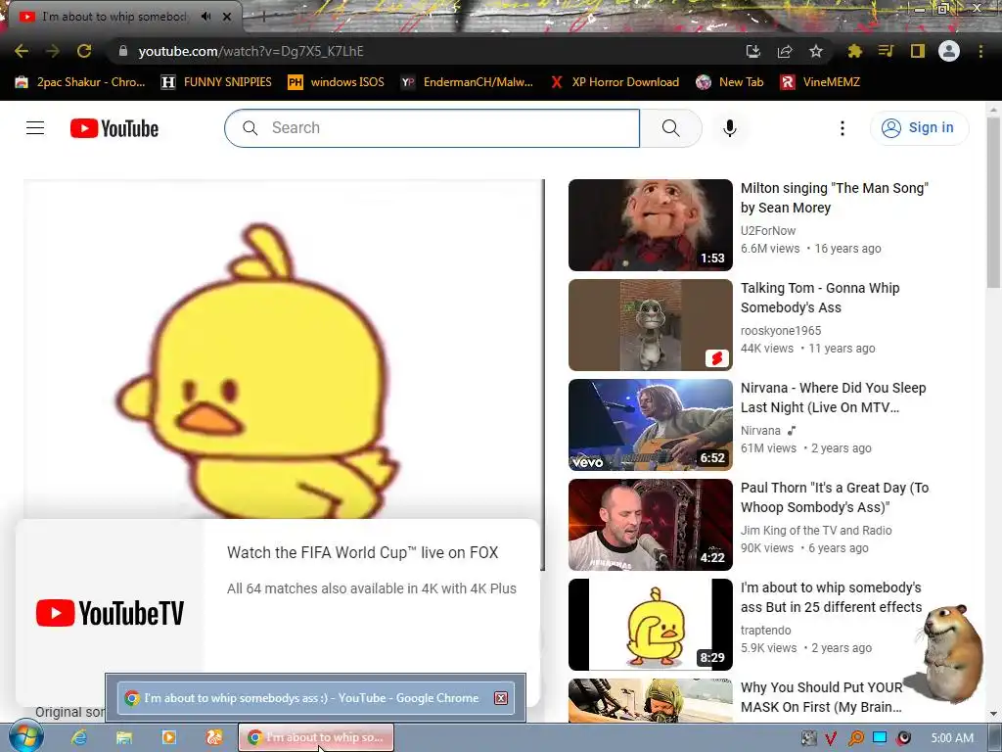Click title "Milton singing The Man Song"
Image resolution: width=1002 pixels, height=752 pixels.
tap(834, 198)
